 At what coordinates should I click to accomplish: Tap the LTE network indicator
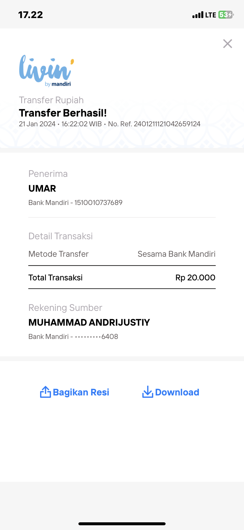coord(211,15)
